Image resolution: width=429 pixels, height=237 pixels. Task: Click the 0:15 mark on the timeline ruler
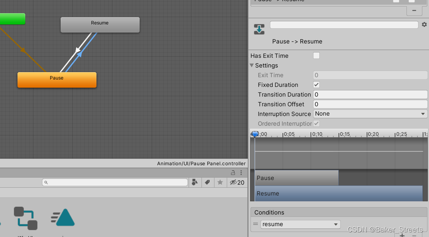pyautogui.click(x=345, y=134)
